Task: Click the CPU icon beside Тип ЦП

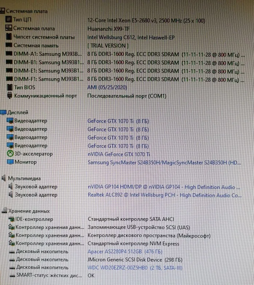Action: (x=9, y=19)
